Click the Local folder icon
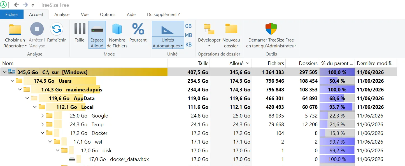The width and height of the screenshot is (405, 166). pyautogui.click(x=42, y=107)
